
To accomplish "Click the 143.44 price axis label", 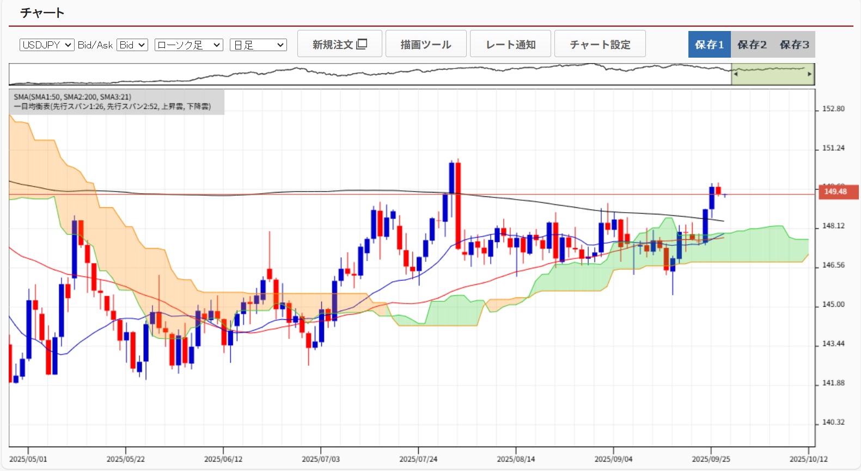I will (833, 344).
